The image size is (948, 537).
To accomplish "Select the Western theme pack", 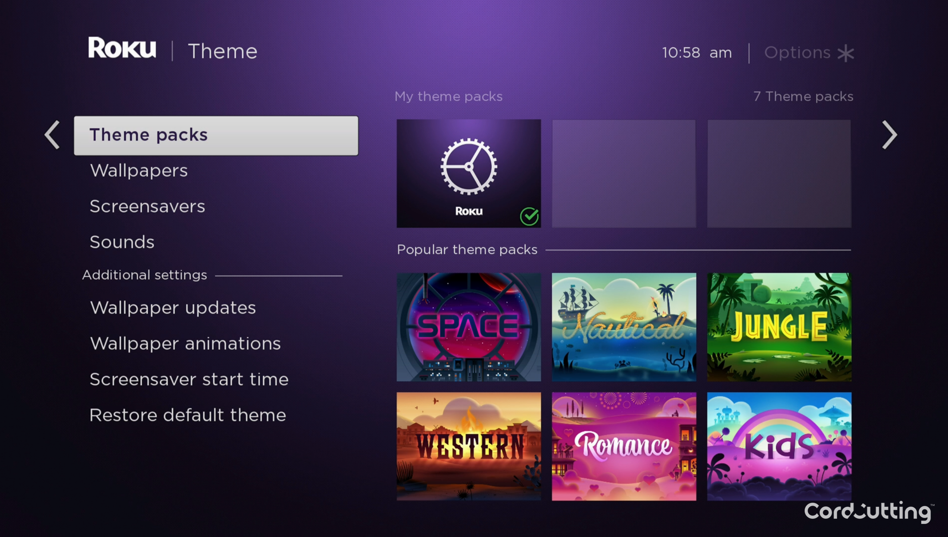I will [x=469, y=441].
